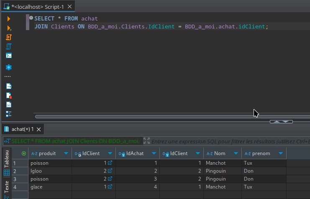Open the prenom column filter dropdown
The width and height of the screenshot is (310, 199).
(281, 153)
